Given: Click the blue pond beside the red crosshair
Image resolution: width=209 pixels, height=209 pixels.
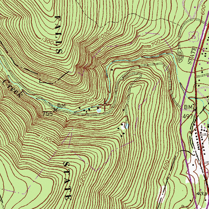Looking at the screenshot, I should tap(99, 110).
